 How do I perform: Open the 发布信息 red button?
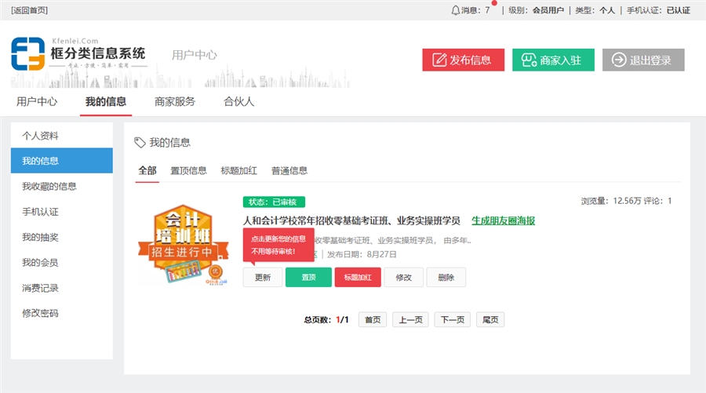[463, 60]
